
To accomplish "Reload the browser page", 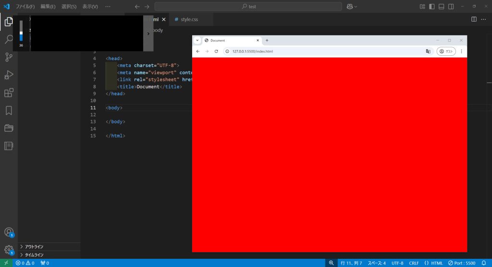I will click(216, 51).
